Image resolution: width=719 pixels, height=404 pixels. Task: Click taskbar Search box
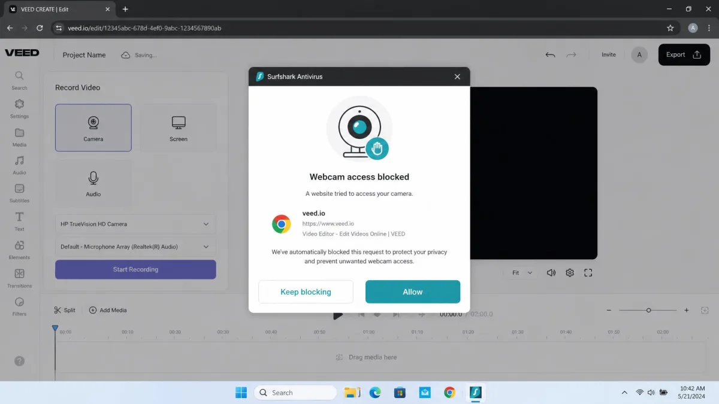click(295, 393)
